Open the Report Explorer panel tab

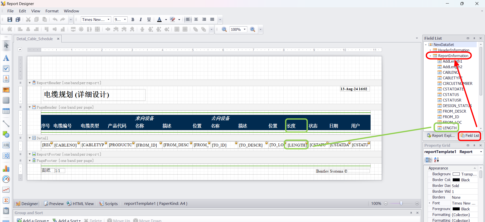[441, 136]
